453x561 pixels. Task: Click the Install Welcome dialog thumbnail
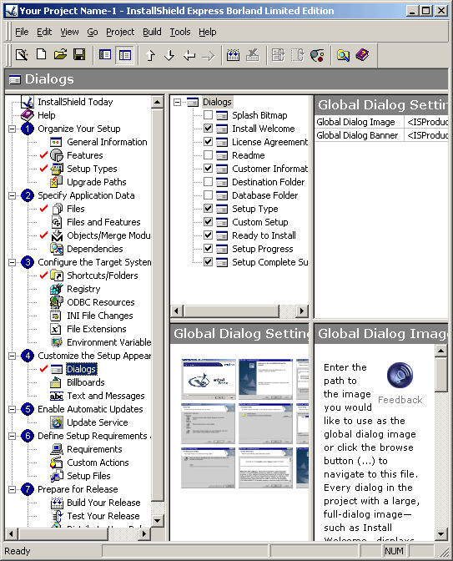coord(265,379)
